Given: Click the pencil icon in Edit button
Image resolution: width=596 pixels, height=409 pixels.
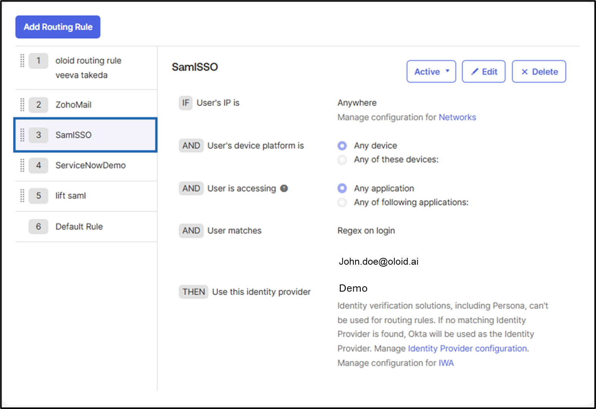Looking at the screenshot, I should coord(474,72).
